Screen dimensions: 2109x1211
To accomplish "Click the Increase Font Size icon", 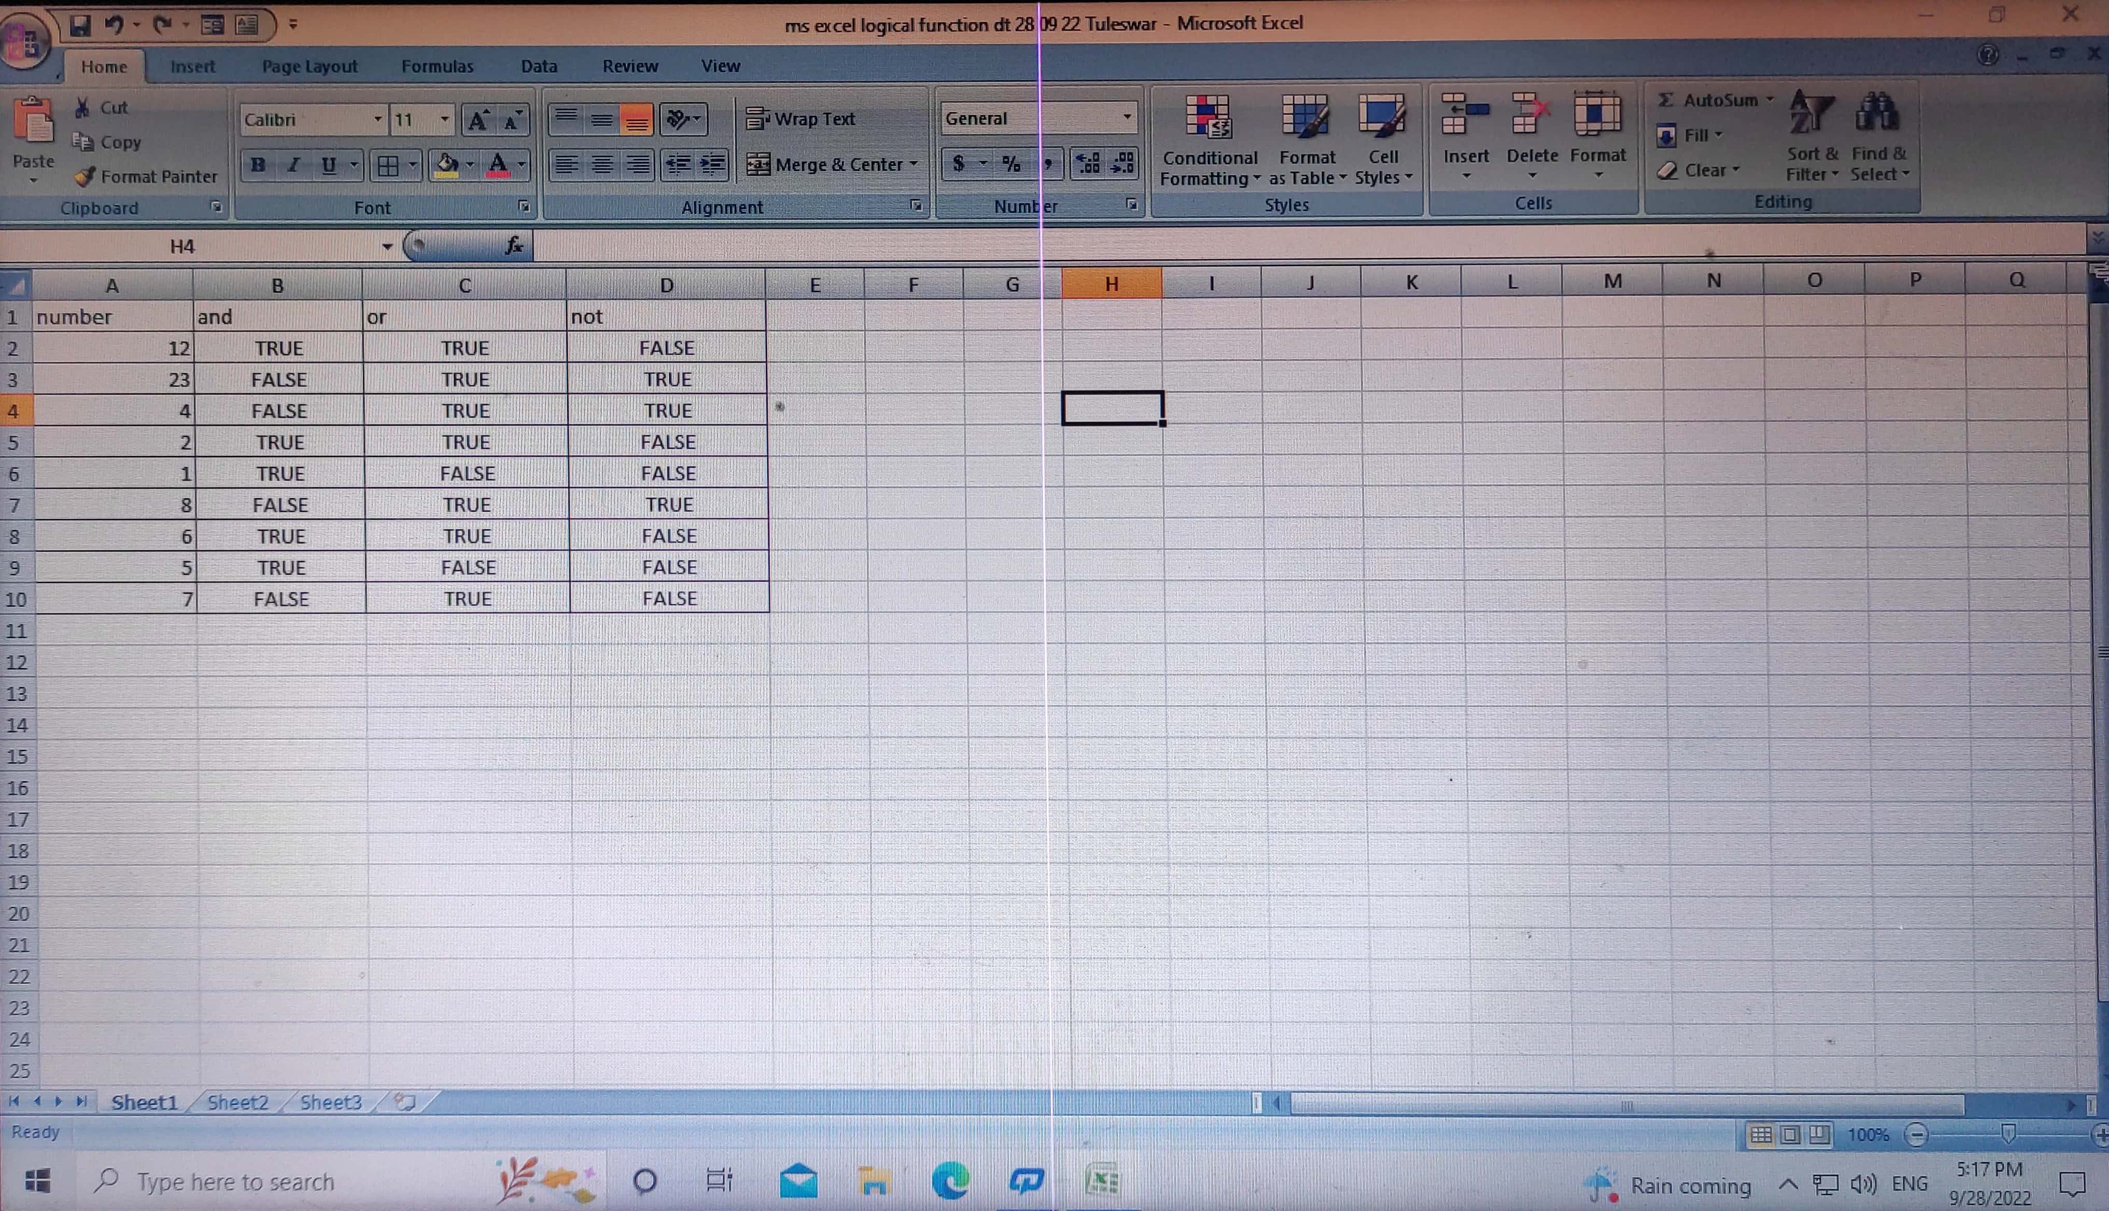I will [x=478, y=120].
